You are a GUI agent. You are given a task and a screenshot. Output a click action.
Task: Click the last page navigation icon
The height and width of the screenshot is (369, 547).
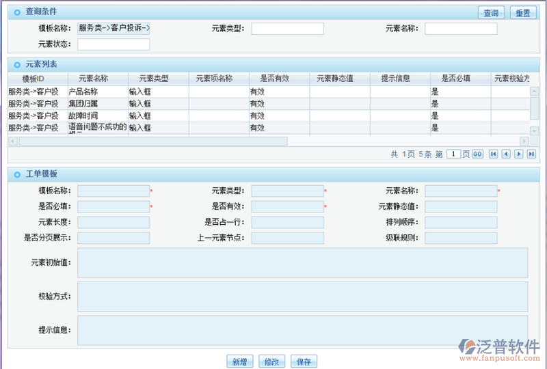pos(531,154)
